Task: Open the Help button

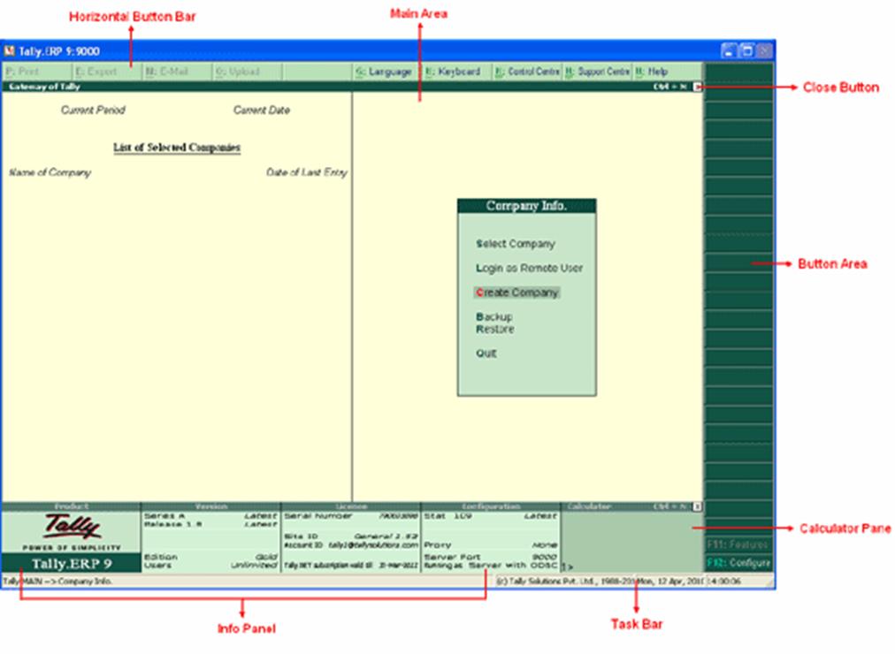Action: 654,72
